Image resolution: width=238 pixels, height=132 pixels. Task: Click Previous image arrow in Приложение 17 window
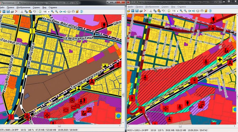(x=61, y=12)
